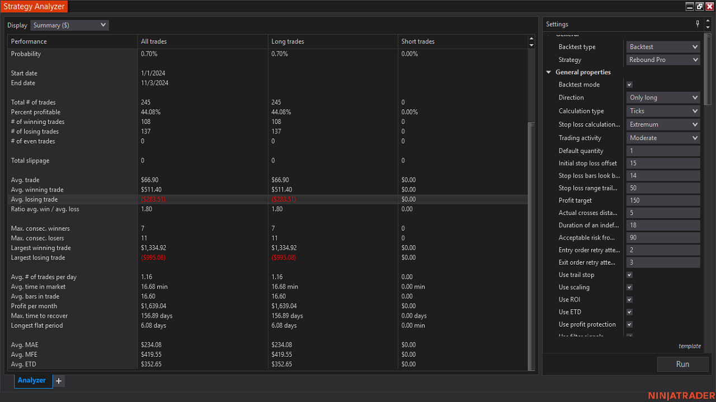The height and width of the screenshot is (402, 716).
Task: Disable Use profit protection
Action: [629, 324]
